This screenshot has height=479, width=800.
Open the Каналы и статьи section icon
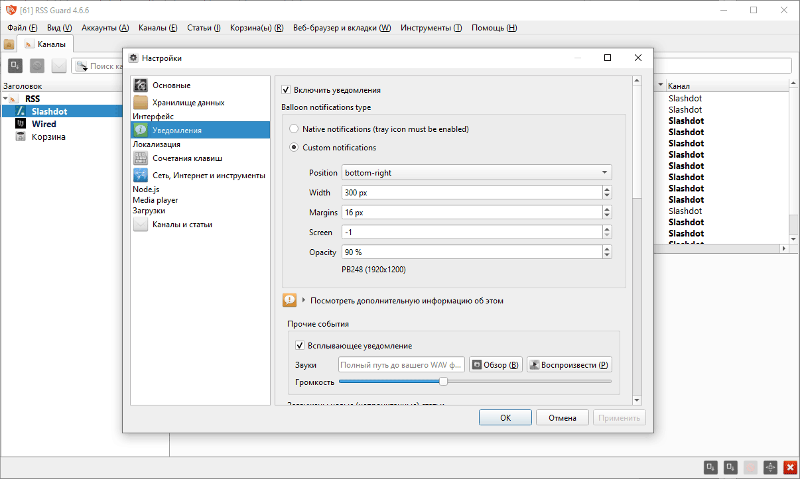pos(141,225)
